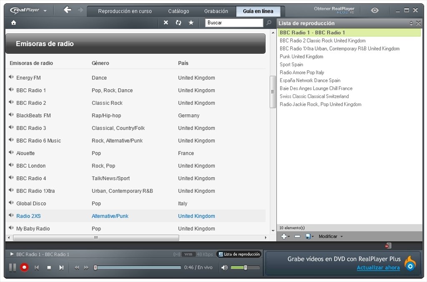This screenshot has width=427, height=282.
Task: Open the save playlist dropdown
Action: pyautogui.click(x=310, y=236)
